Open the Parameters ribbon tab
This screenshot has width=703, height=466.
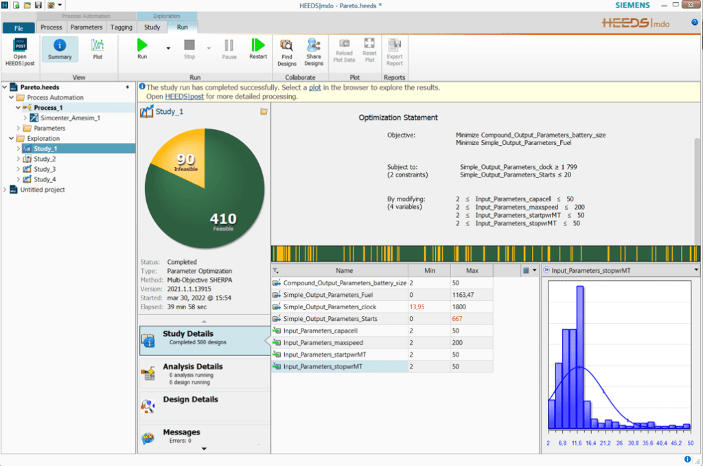click(87, 27)
